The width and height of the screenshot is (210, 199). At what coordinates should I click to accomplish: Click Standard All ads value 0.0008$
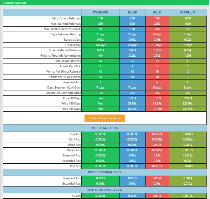[x=100, y=196]
